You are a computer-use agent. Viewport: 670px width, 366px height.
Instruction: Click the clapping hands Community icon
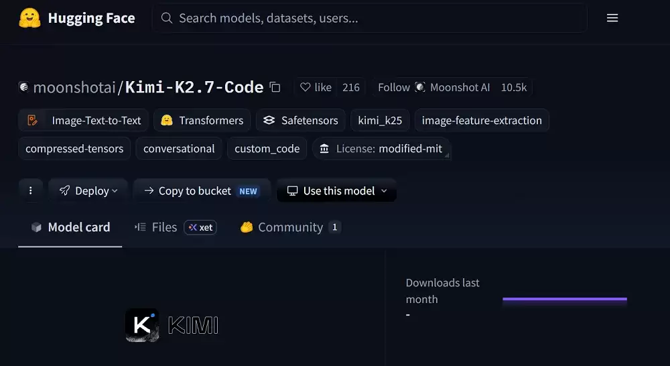coord(247,227)
